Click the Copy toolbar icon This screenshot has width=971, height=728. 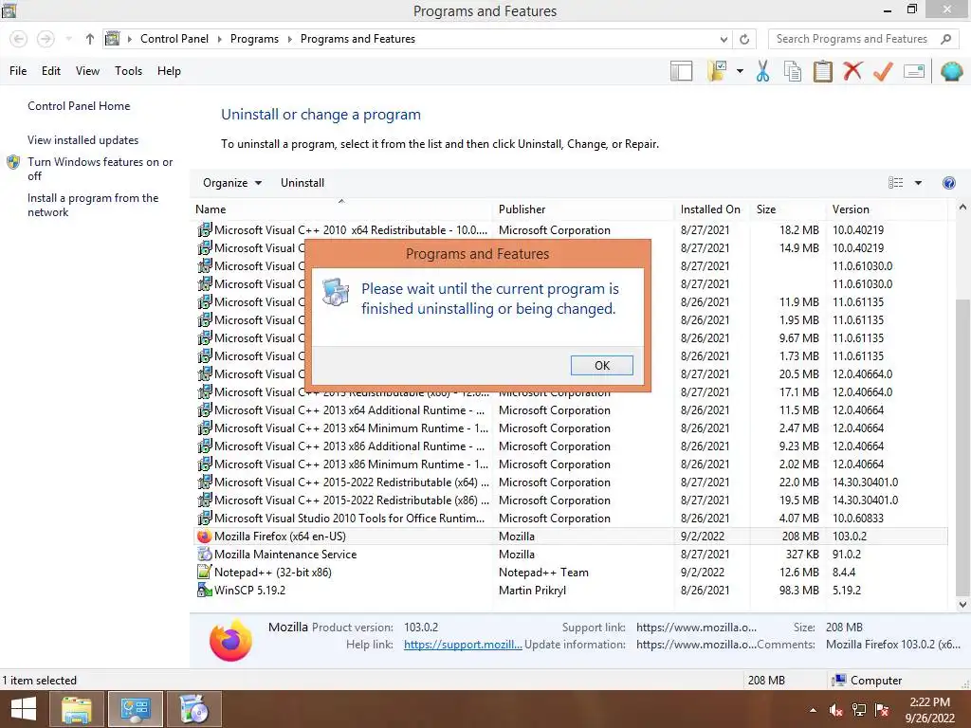click(793, 71)
